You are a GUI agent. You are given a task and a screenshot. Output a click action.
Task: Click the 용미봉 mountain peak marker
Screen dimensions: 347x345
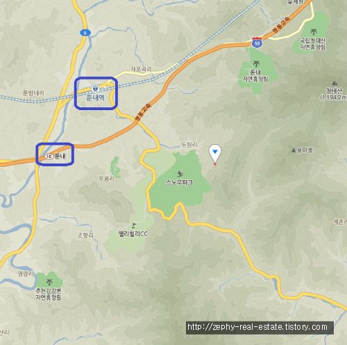click(x=294, y=150)
